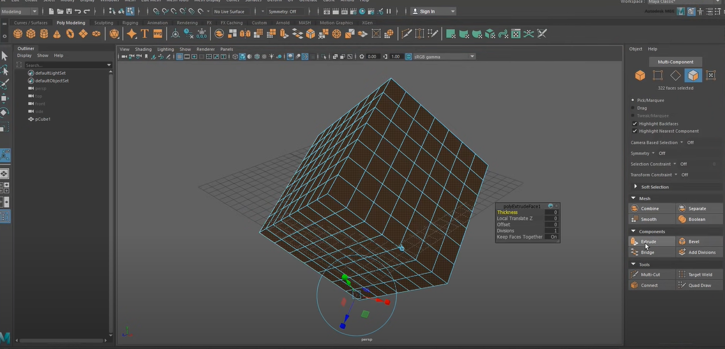Click the Bevel button
Screen dimensions: 725x349
pyautogui.click(x=700, y=241)
